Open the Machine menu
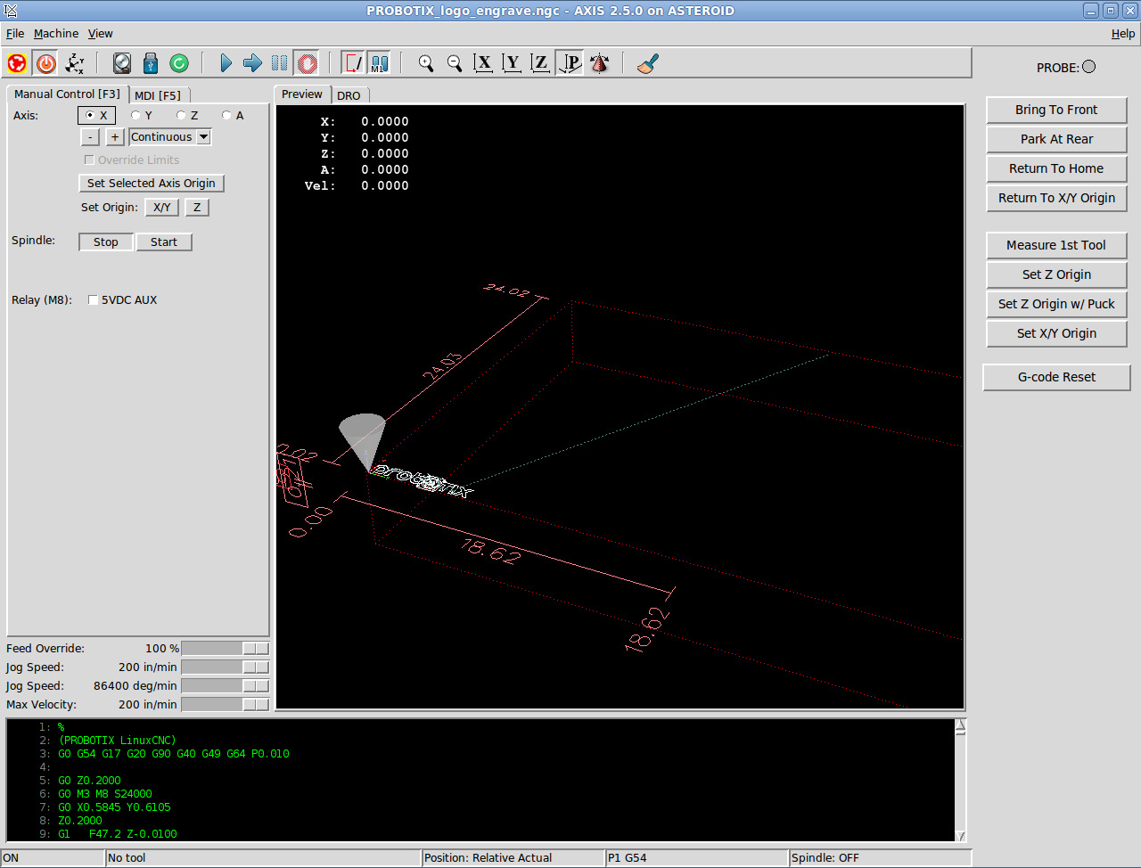Screen dimensions: 1141x868 56,34
